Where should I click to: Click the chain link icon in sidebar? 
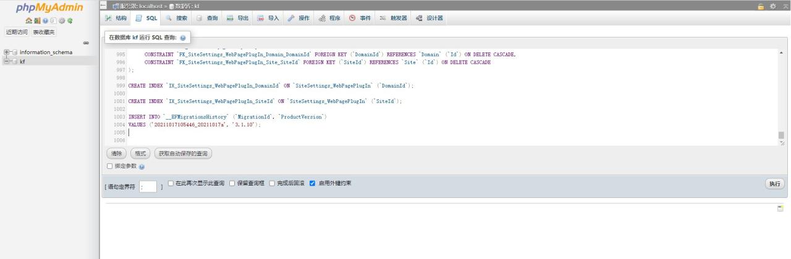coord(87,43)
